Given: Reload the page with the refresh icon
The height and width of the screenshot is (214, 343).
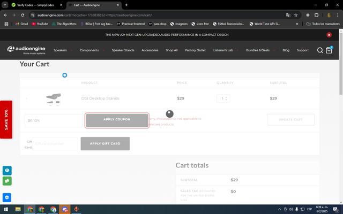Looking at the screenshot, I should point(23,15).
